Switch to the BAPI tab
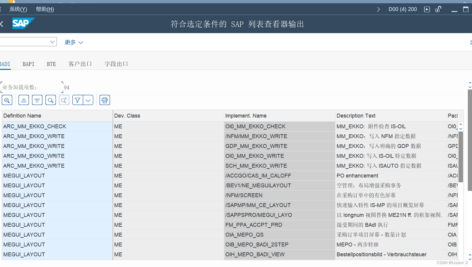The width and height of the screenshot is (472, 267). pyautogui.click(x=28, y=64)
